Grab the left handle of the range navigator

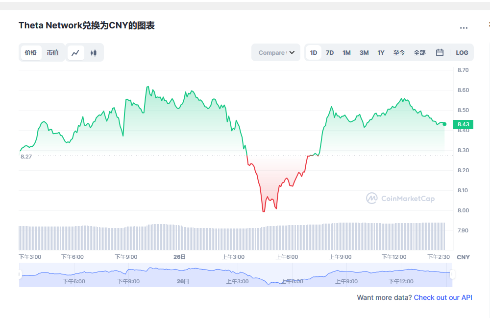coord(20,274)
